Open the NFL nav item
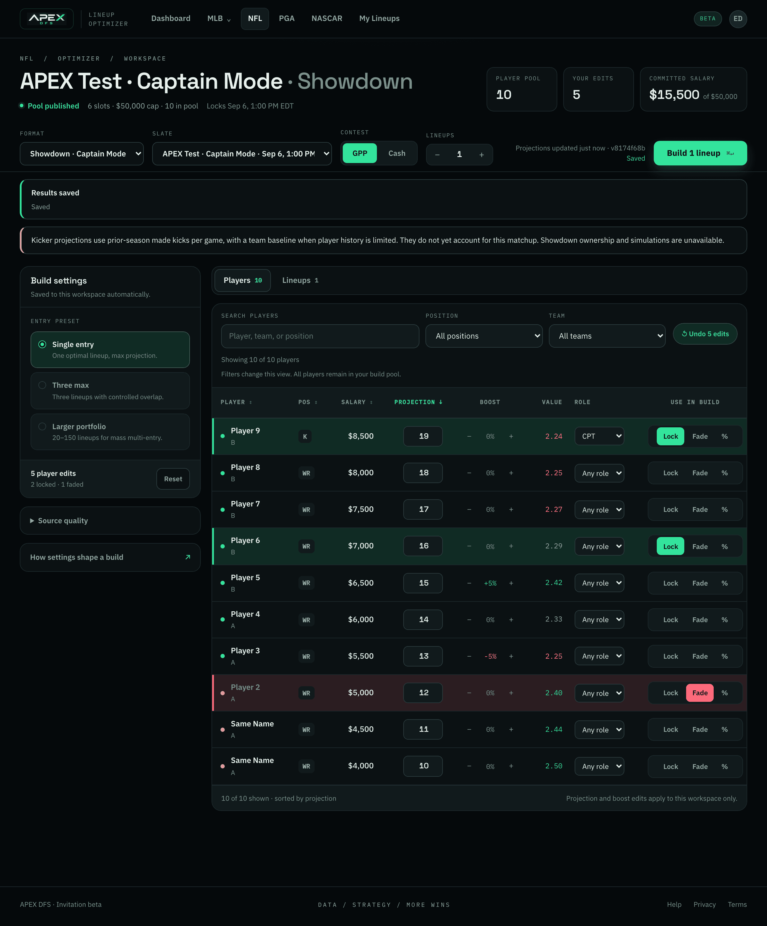Viewport: 767px width, 926px height. click(x=255, y=19)
